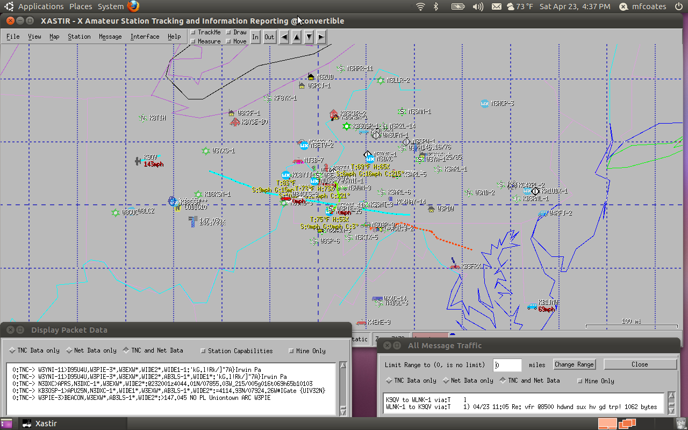Click the volume icon in the top panel
This screenshot has height=430, width=688.
coord(478,7)
